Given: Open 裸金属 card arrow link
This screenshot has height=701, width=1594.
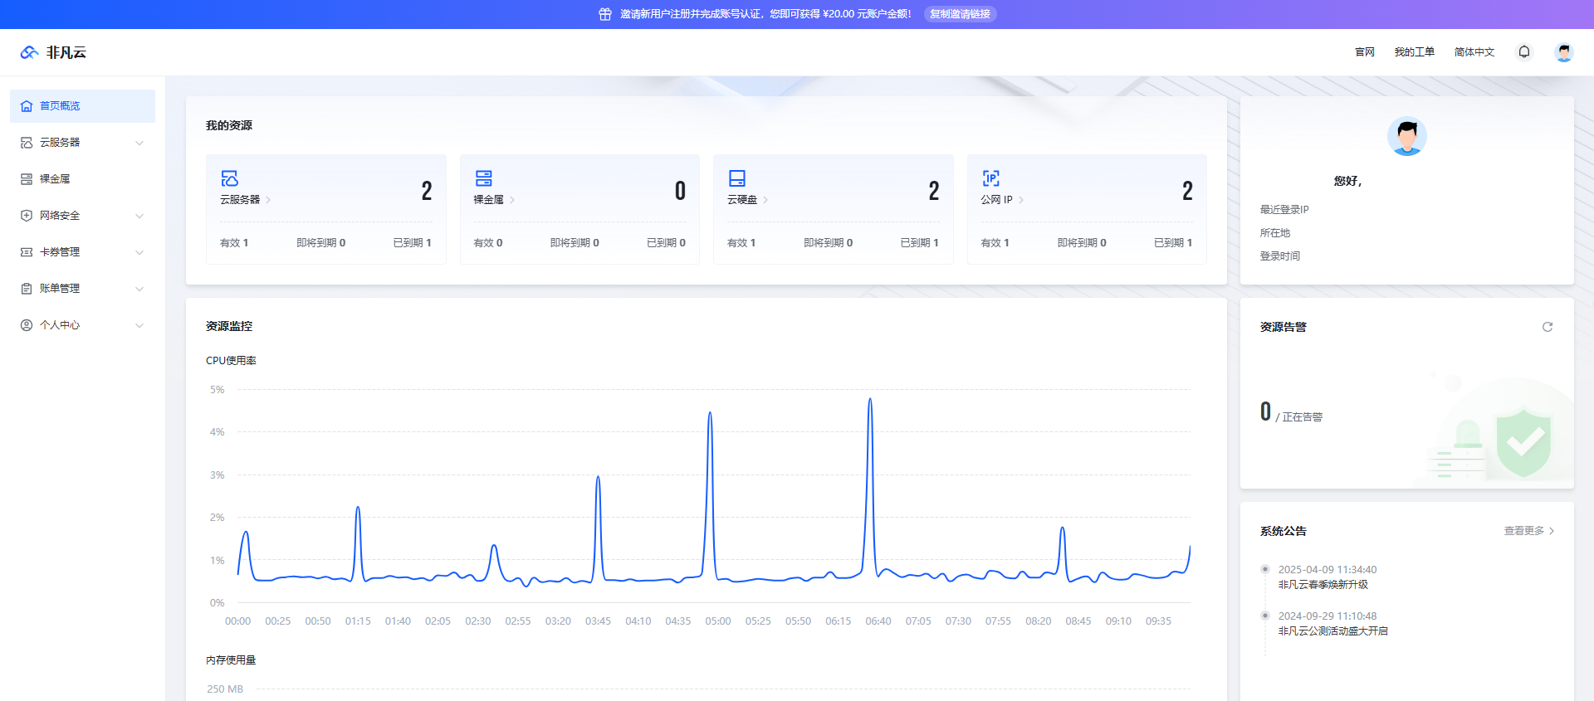Looking at the screenshot, I should (x=512, y=200).
